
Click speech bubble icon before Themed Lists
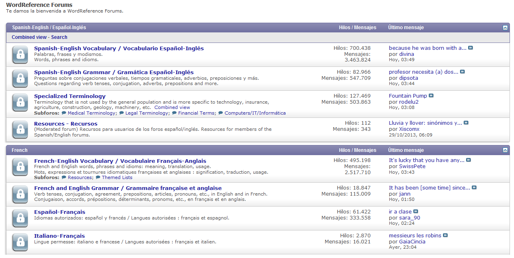click(x=98, y=177)
